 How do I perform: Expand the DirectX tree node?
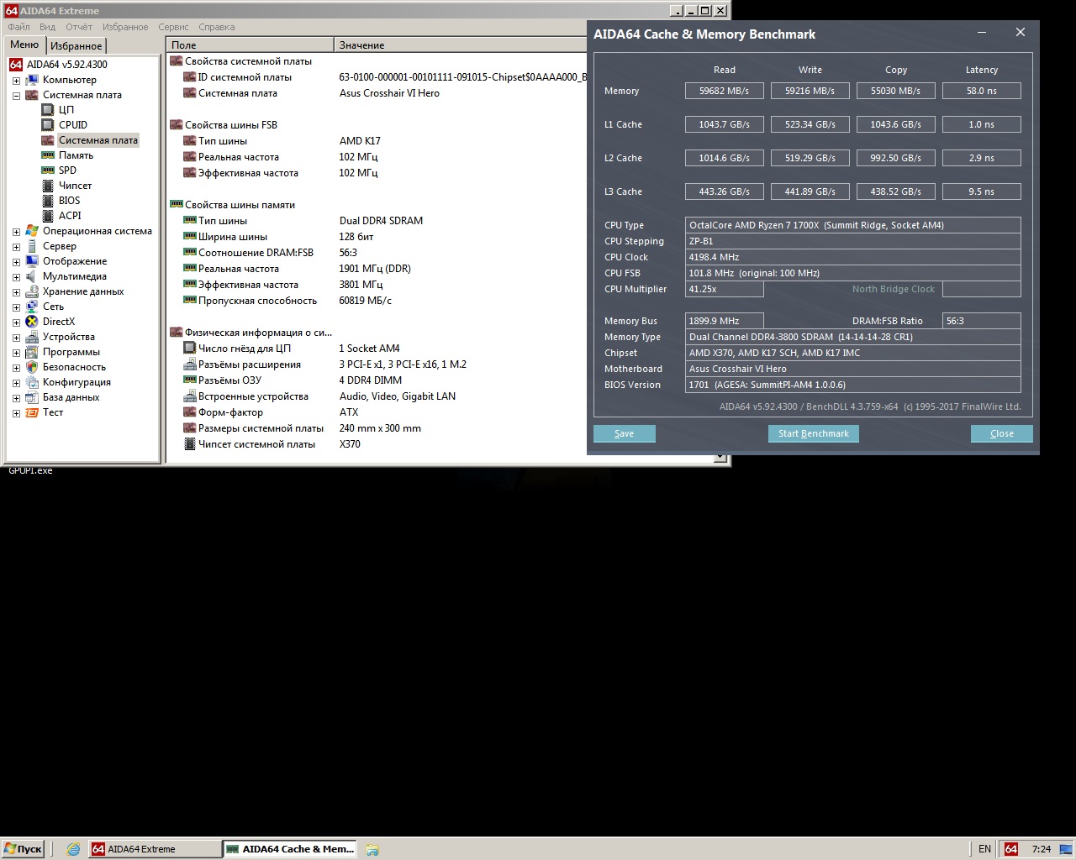16,322
